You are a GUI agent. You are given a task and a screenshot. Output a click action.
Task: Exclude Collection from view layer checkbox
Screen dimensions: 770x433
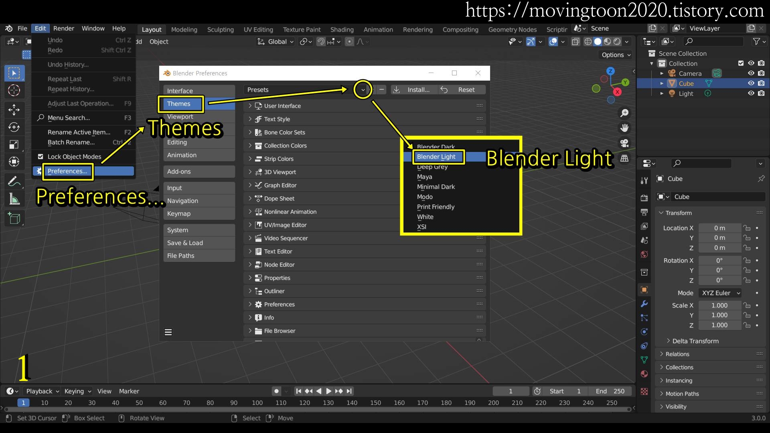[x=741, y=63]
